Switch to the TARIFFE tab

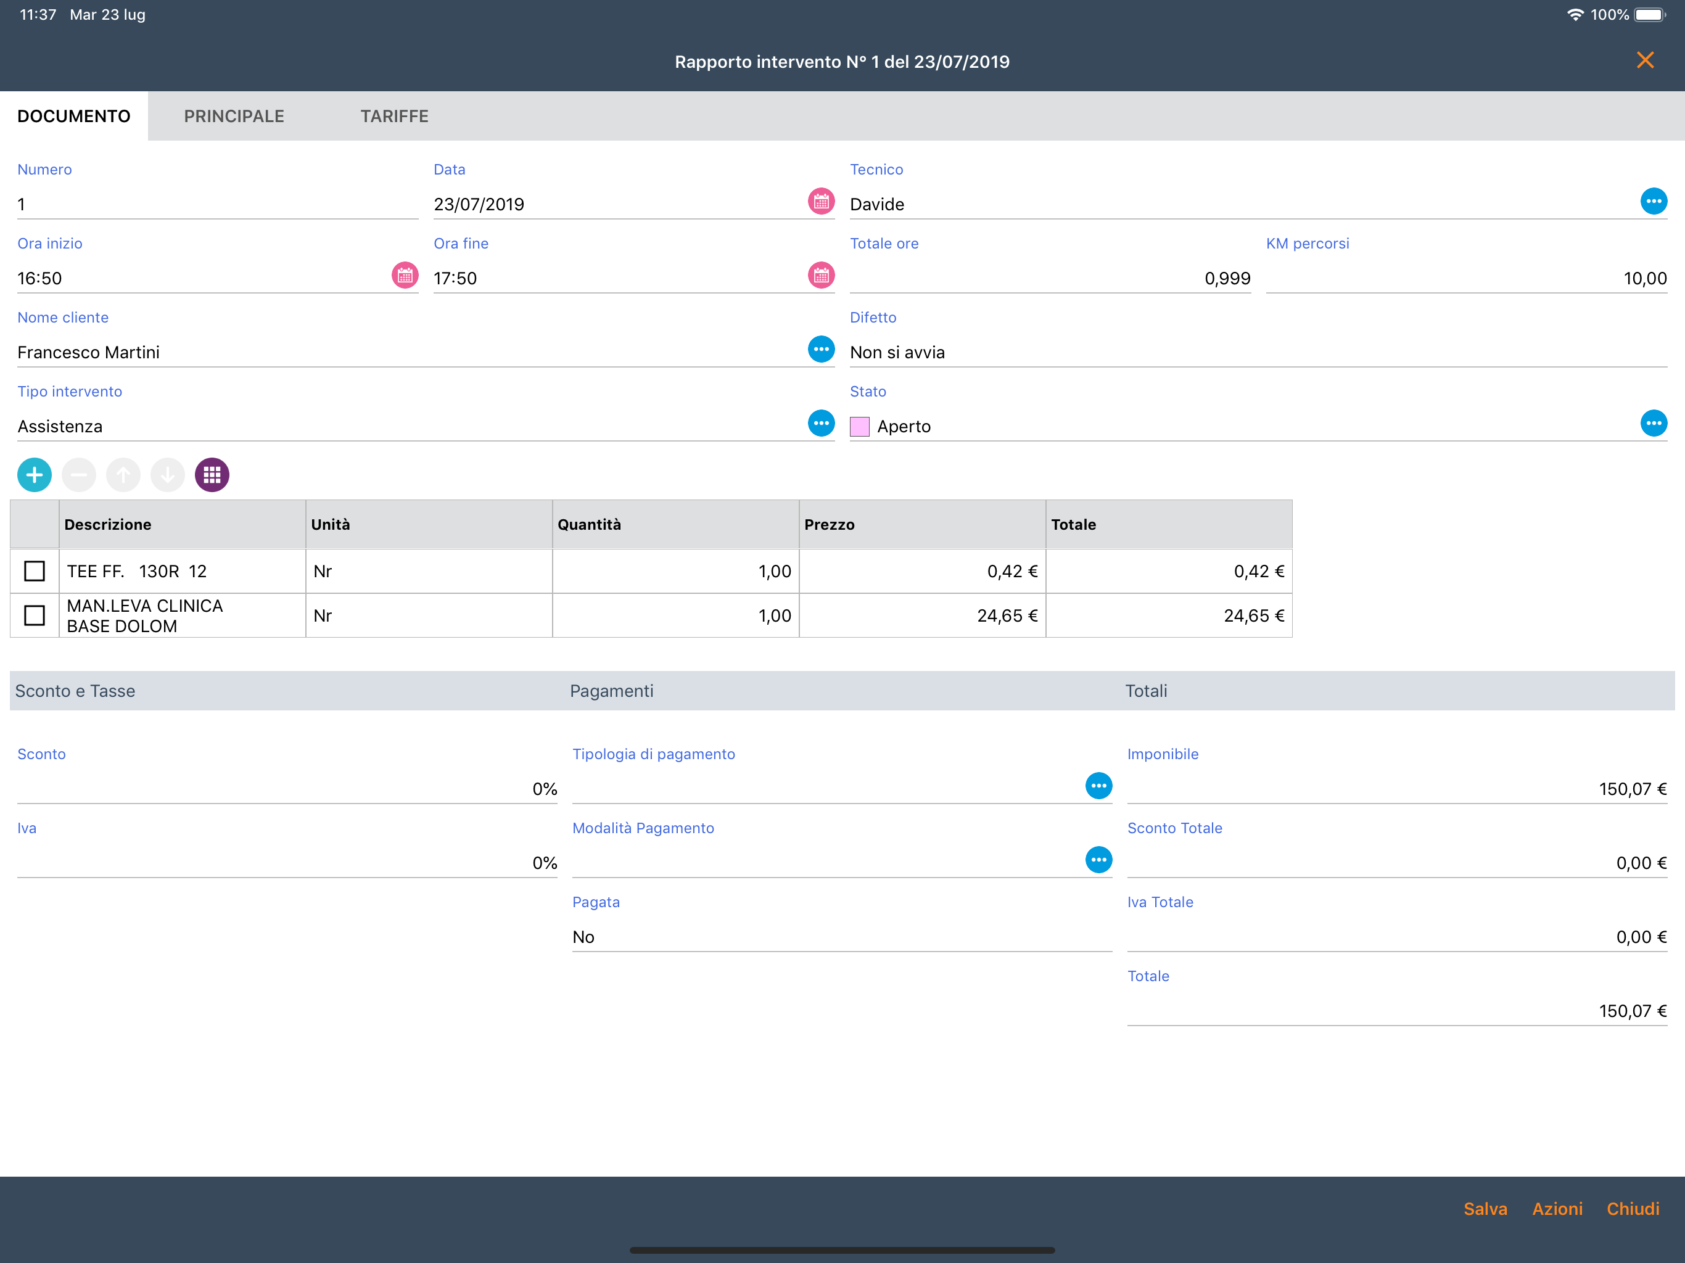tap(394, 117)
